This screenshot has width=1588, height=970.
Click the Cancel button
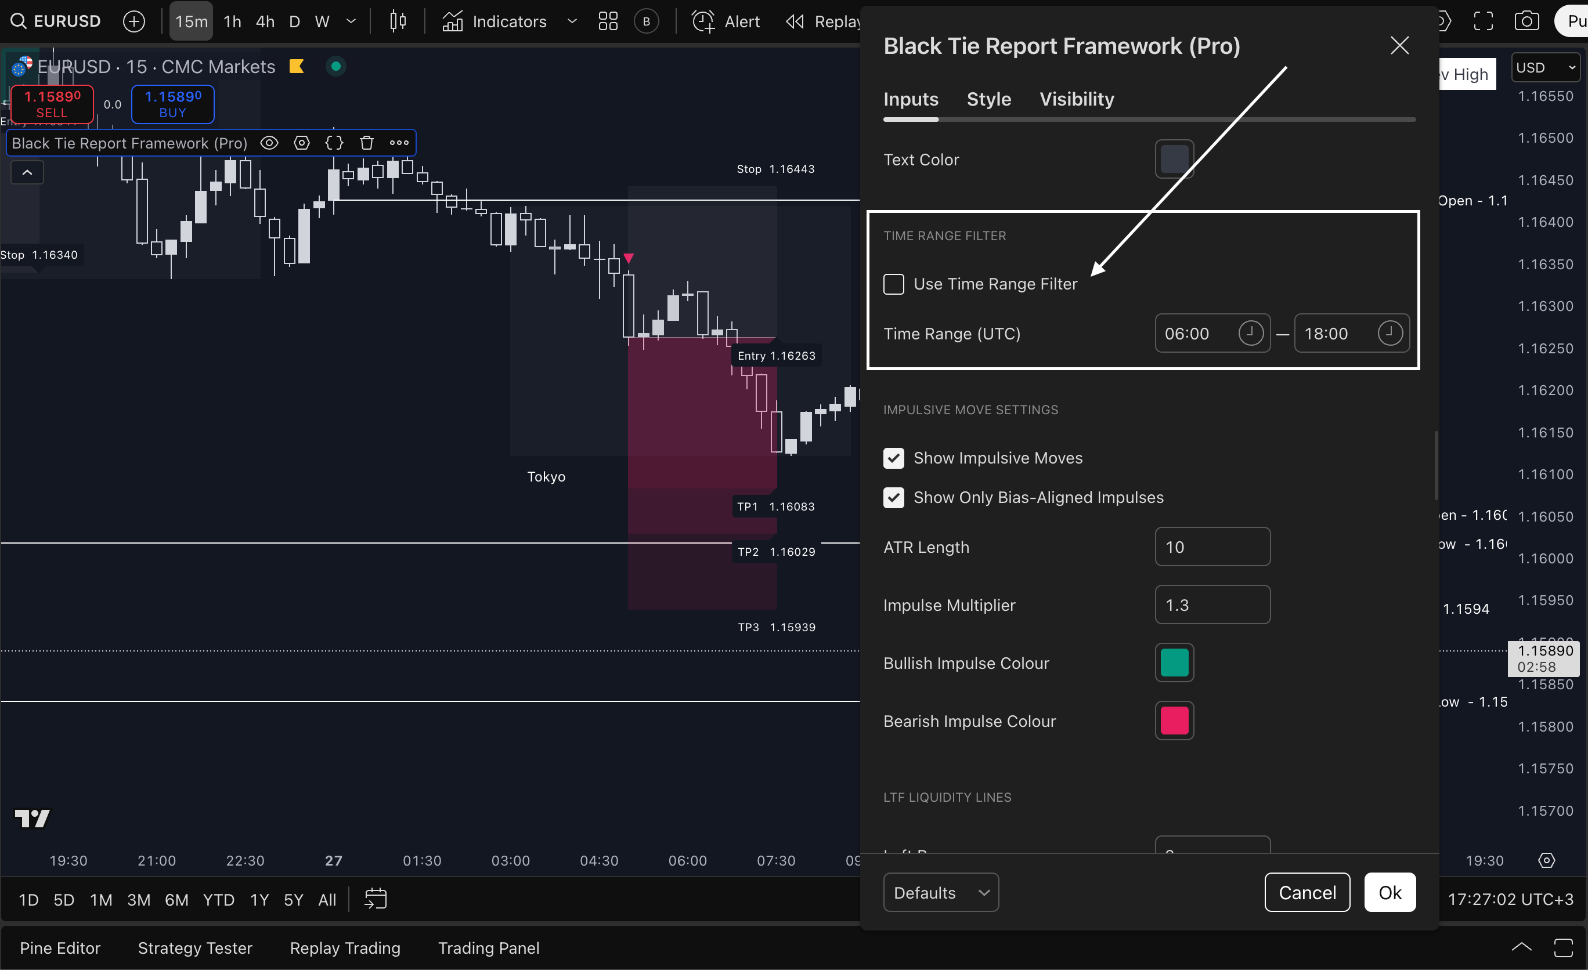1307,892
